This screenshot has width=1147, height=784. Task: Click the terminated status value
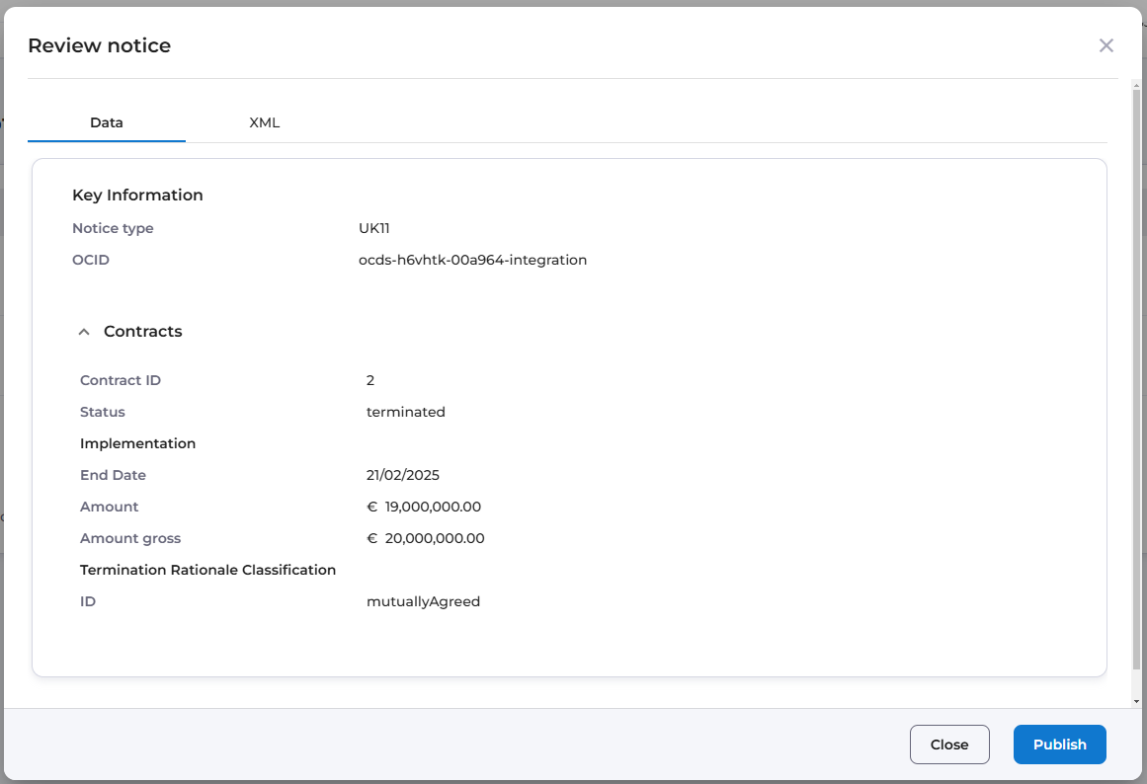(x=405, y=413)
